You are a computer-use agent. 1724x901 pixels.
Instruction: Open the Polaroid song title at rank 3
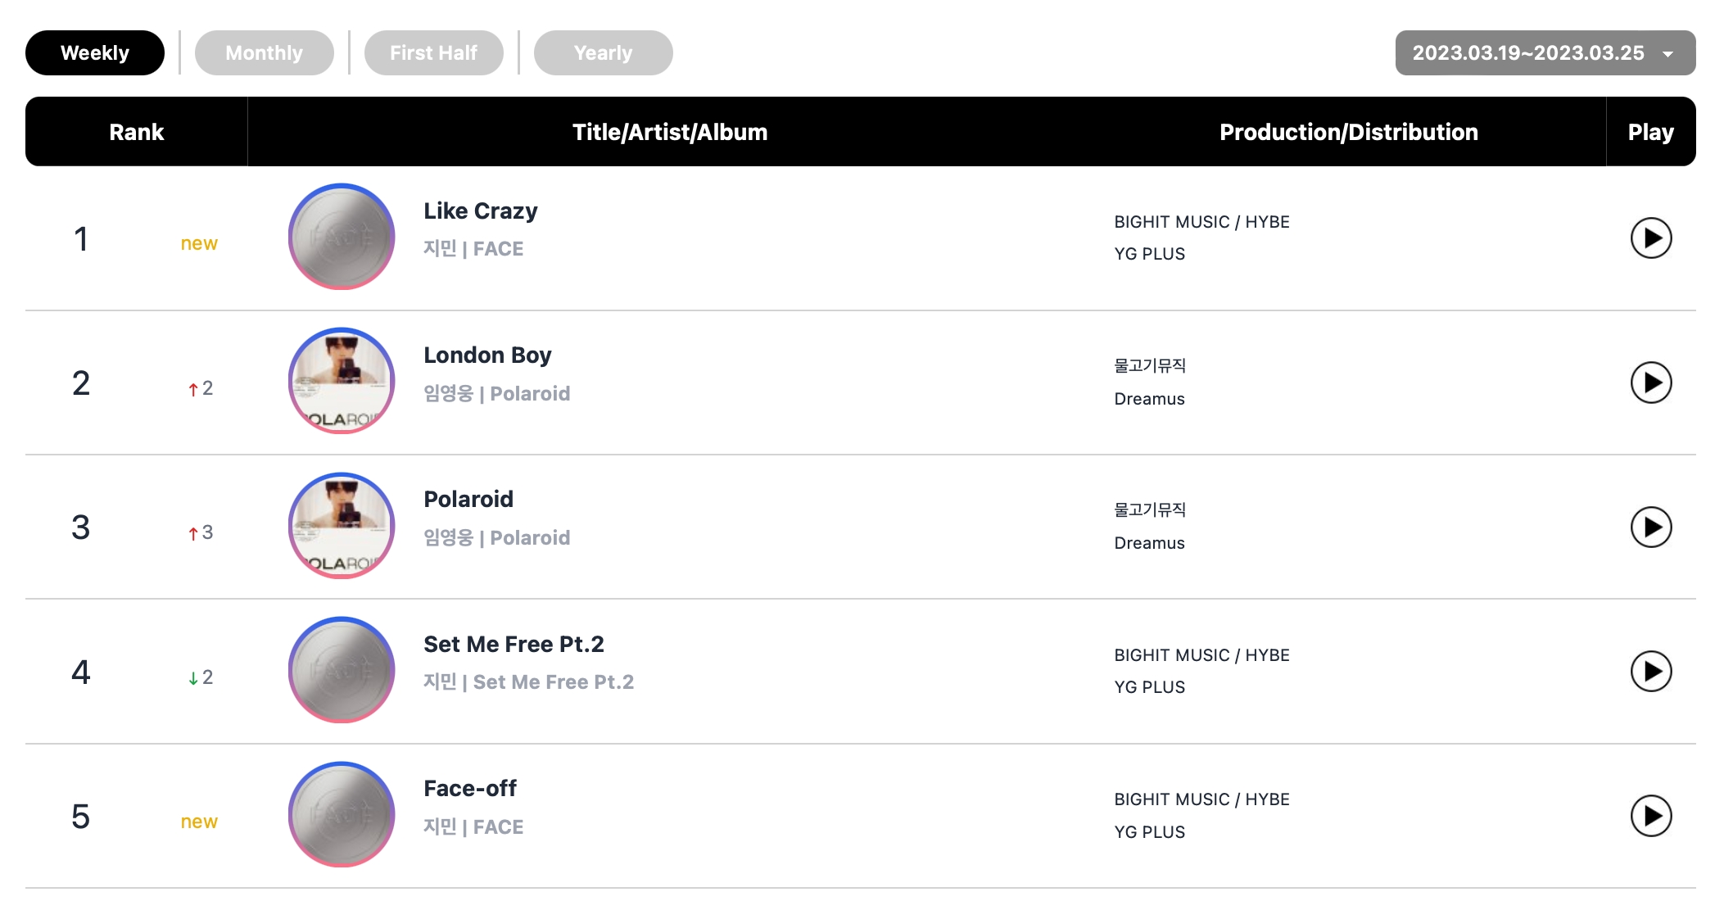(x=468, y=500)
